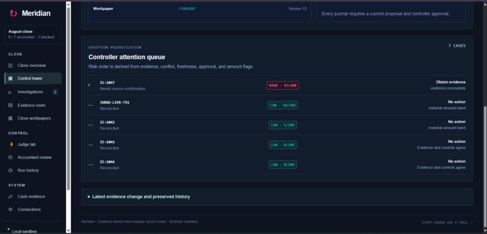Click the sidebar scroll-down arrow
Screen dimensions: 487x234
point(68,230)
